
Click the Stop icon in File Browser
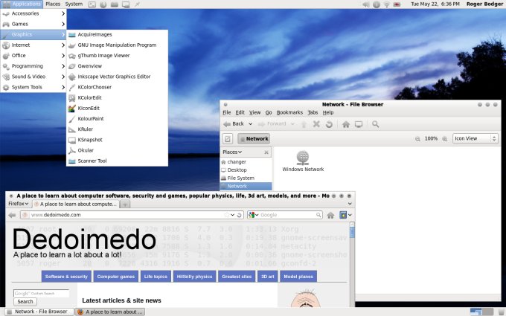tap(316, 124)
